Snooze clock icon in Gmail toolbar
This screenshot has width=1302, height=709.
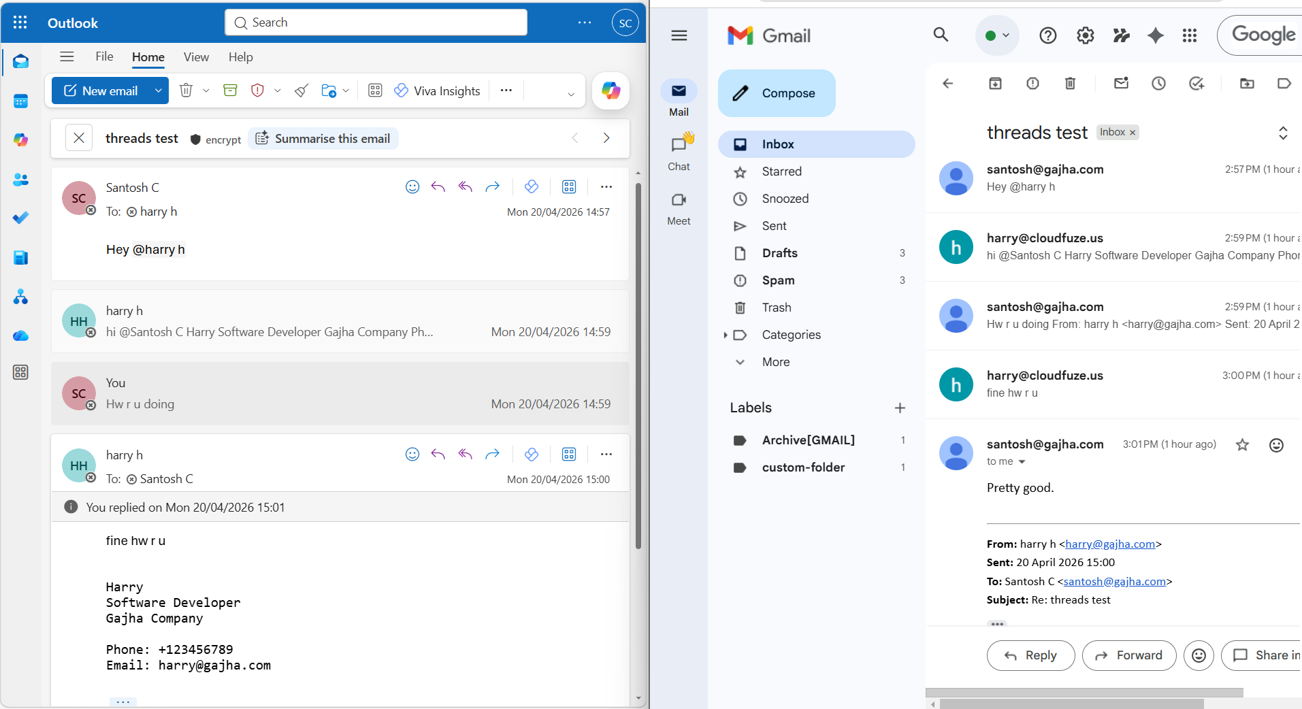click(x=1158, y=83)
